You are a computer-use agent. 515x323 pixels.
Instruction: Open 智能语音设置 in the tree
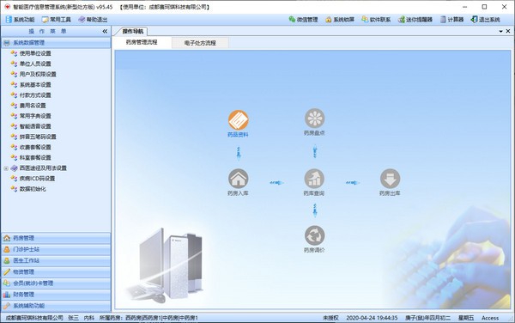pyautogui.click(x=35, y=126)
